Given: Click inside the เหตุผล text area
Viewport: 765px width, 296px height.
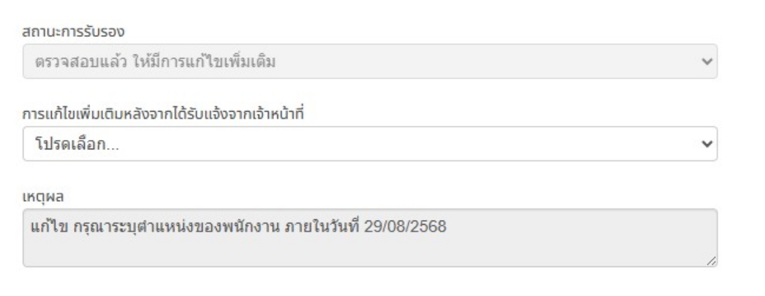Looking at the screenshot, I should [x=369, y=248].
